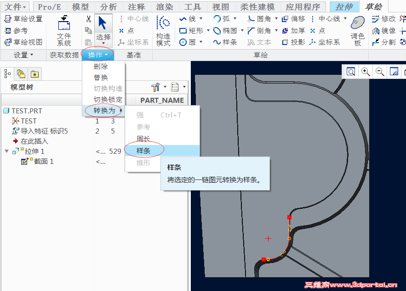Click the 偏移 offset tool
The height and width of the screenshot is (291, 406).
click(293, 19)
